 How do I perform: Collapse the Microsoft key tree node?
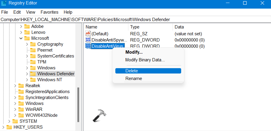[21, 38]
